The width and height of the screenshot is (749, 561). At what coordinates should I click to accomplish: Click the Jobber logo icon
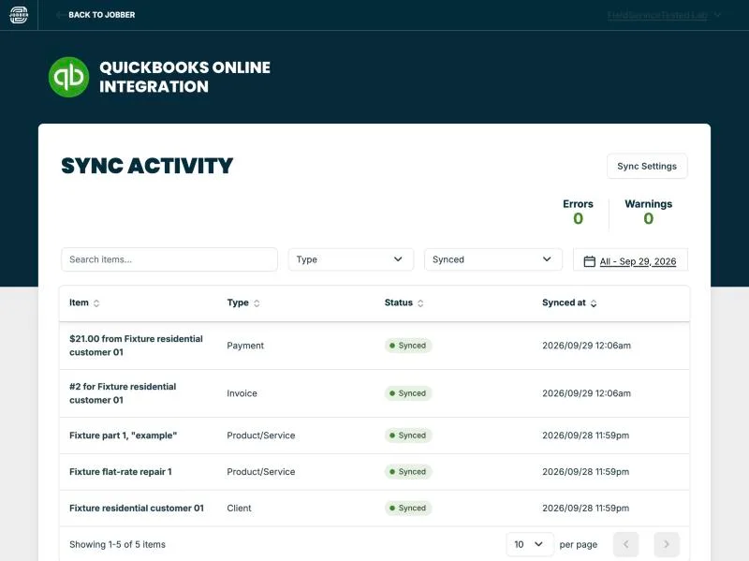point(19,15)
